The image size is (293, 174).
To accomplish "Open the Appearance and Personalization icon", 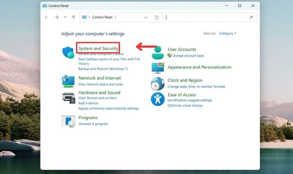I will pyautogui.click(x=158, y=68).
